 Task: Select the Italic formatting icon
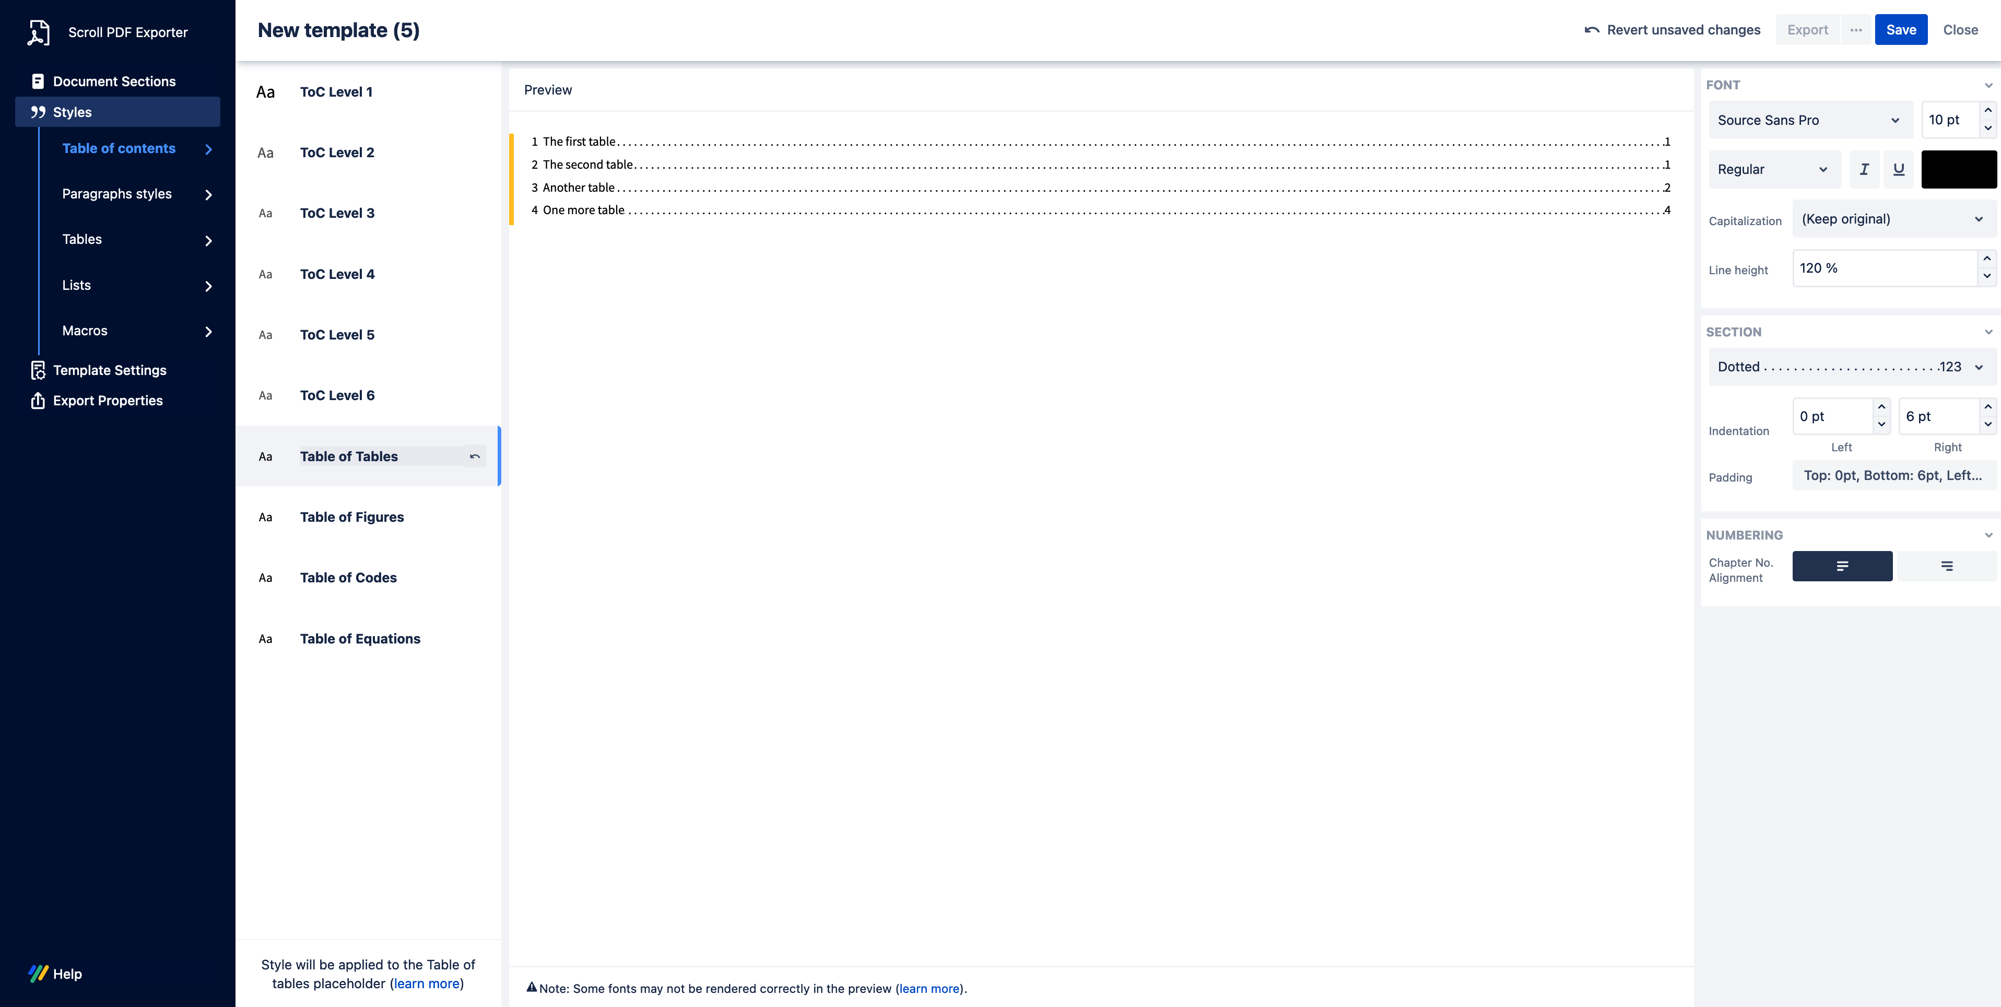(1864, 169)
